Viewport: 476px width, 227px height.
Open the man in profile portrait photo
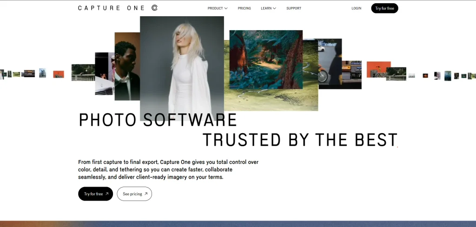(x=127, y=66)
